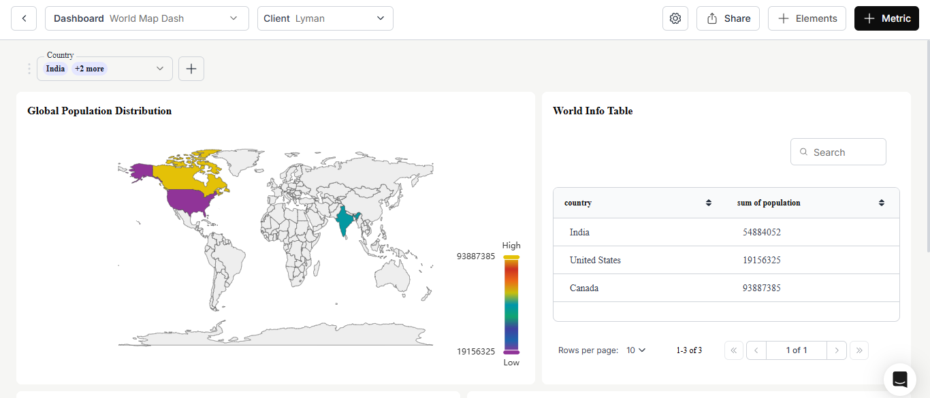
Task: Sort the sum of population column
Action: pyautogui.click(x=882, y=203)
